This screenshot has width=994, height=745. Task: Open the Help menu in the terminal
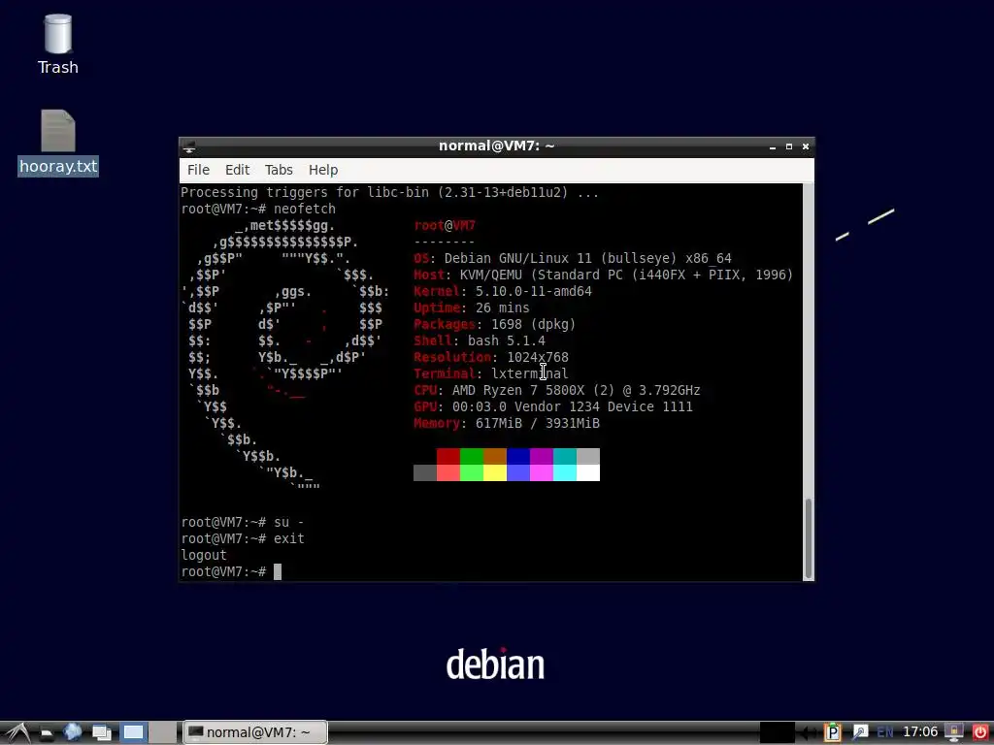tap(323, 170)
